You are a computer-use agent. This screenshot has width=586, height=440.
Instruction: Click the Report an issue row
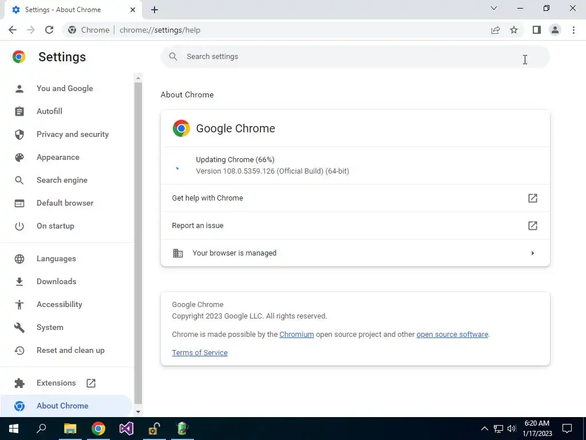[x=355, y=226]
